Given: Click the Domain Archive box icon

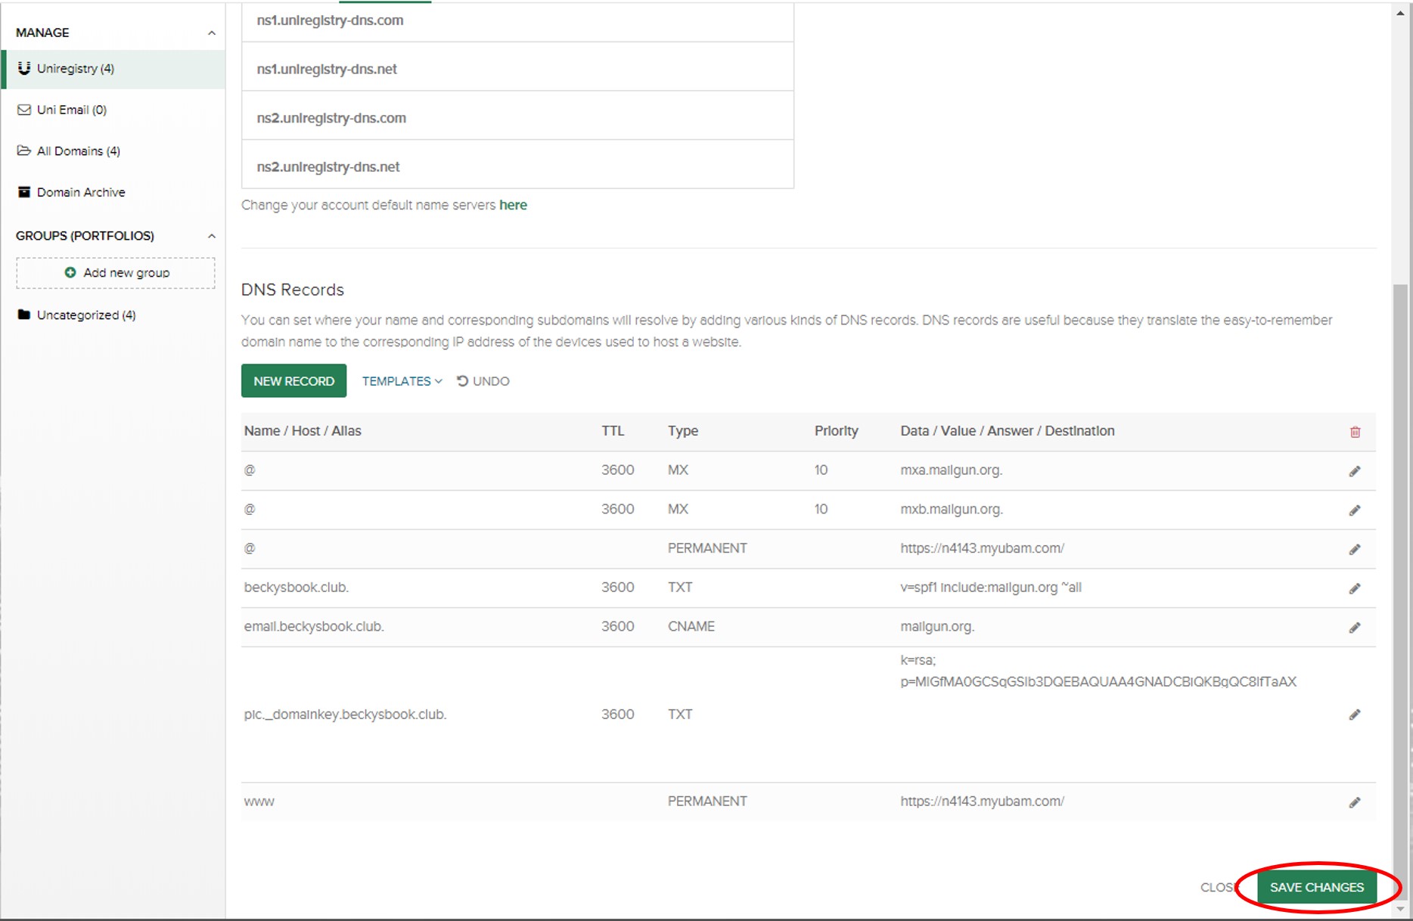Looking at the screenshot, I should (24, 192).
